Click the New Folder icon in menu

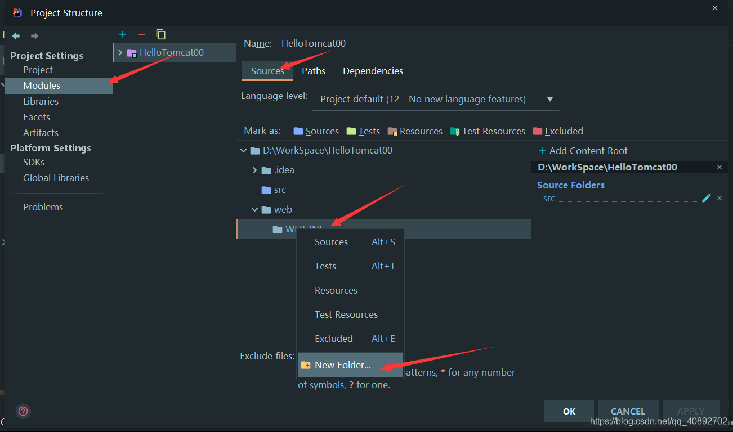point(306,365)
